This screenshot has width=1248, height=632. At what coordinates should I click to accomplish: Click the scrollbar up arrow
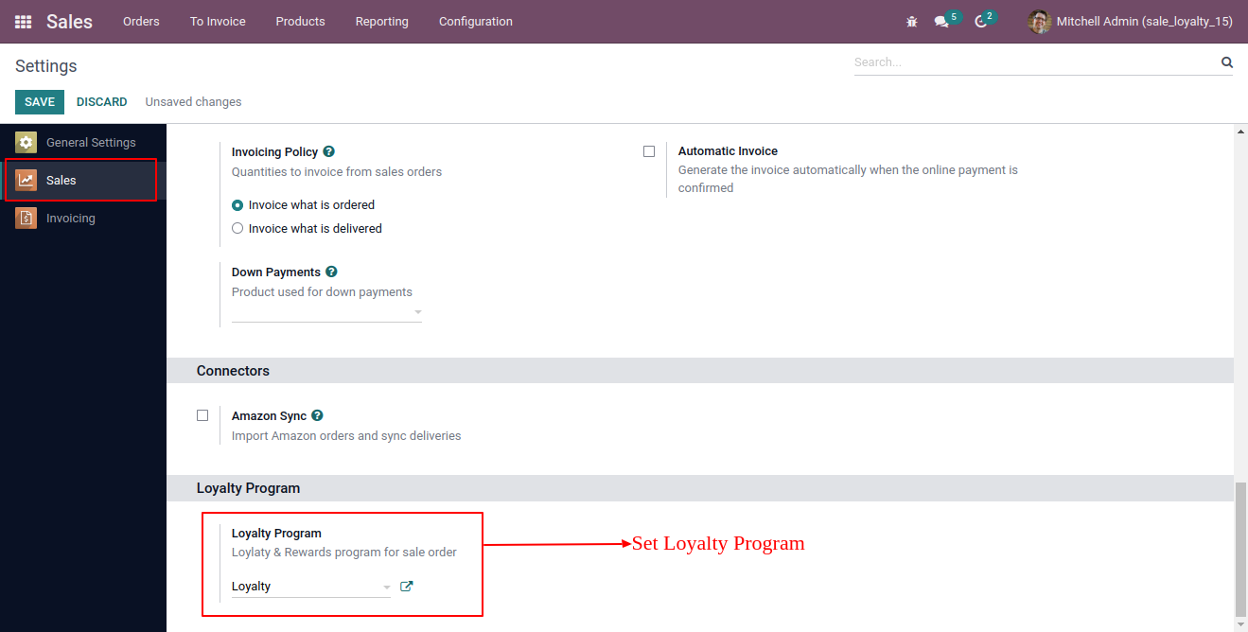click(x=1241, y=133)
